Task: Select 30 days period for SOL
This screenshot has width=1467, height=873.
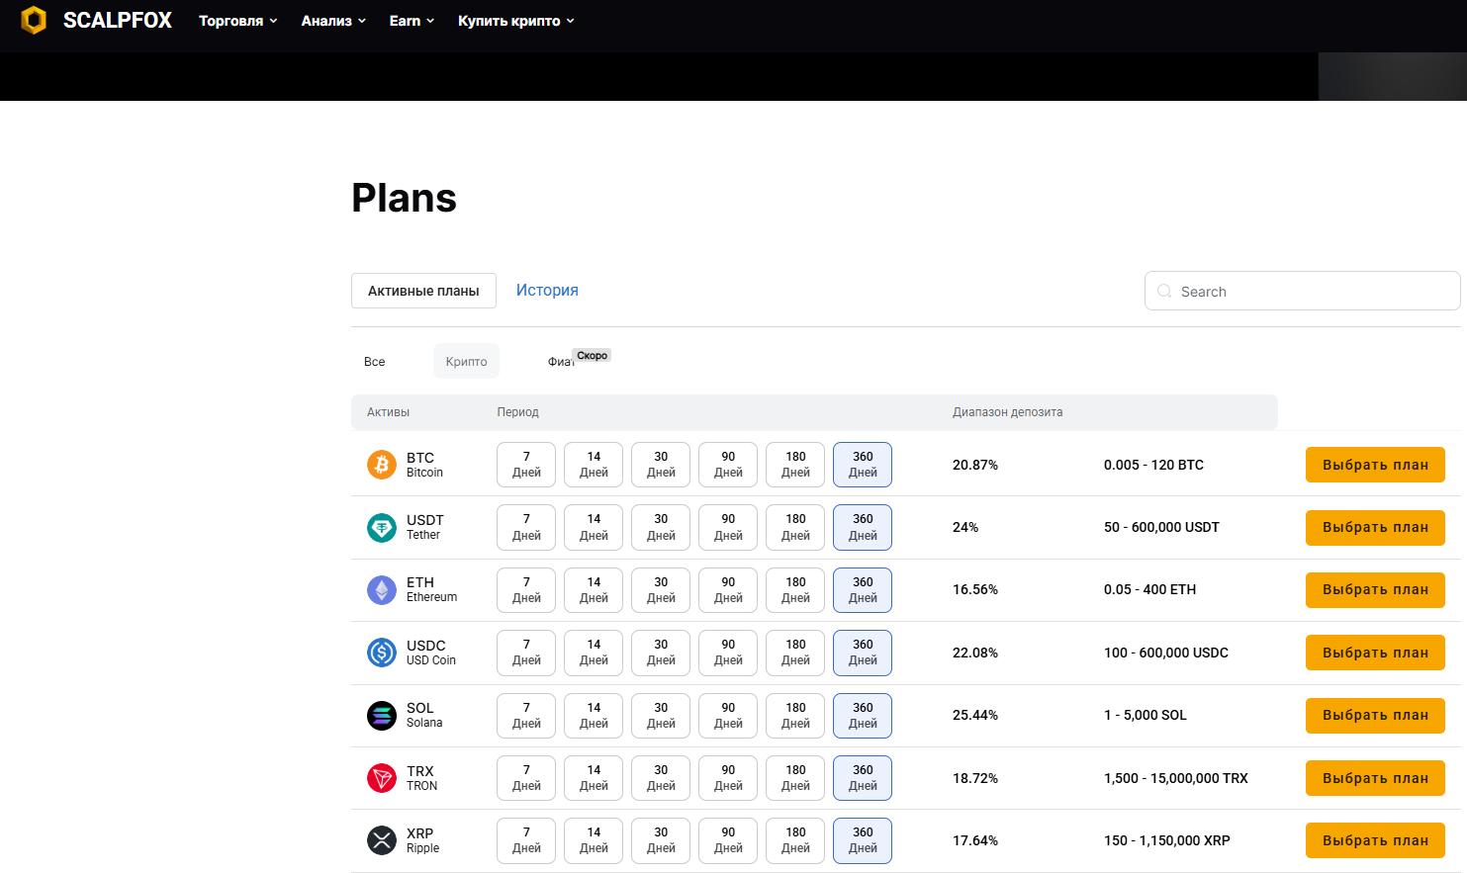Action: (661, 715)
